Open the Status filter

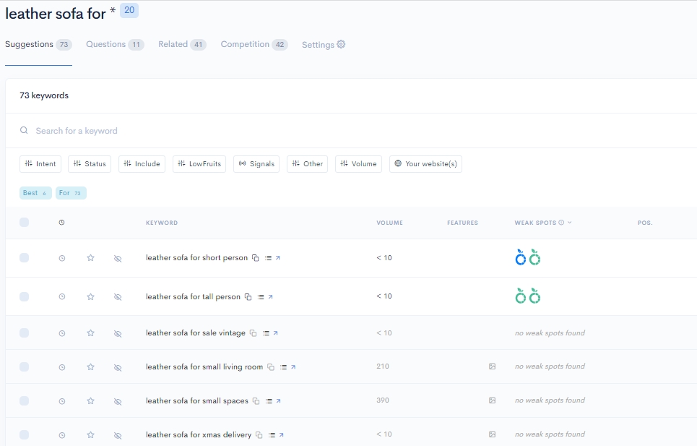pyautogui.click(x=90, y=163)
